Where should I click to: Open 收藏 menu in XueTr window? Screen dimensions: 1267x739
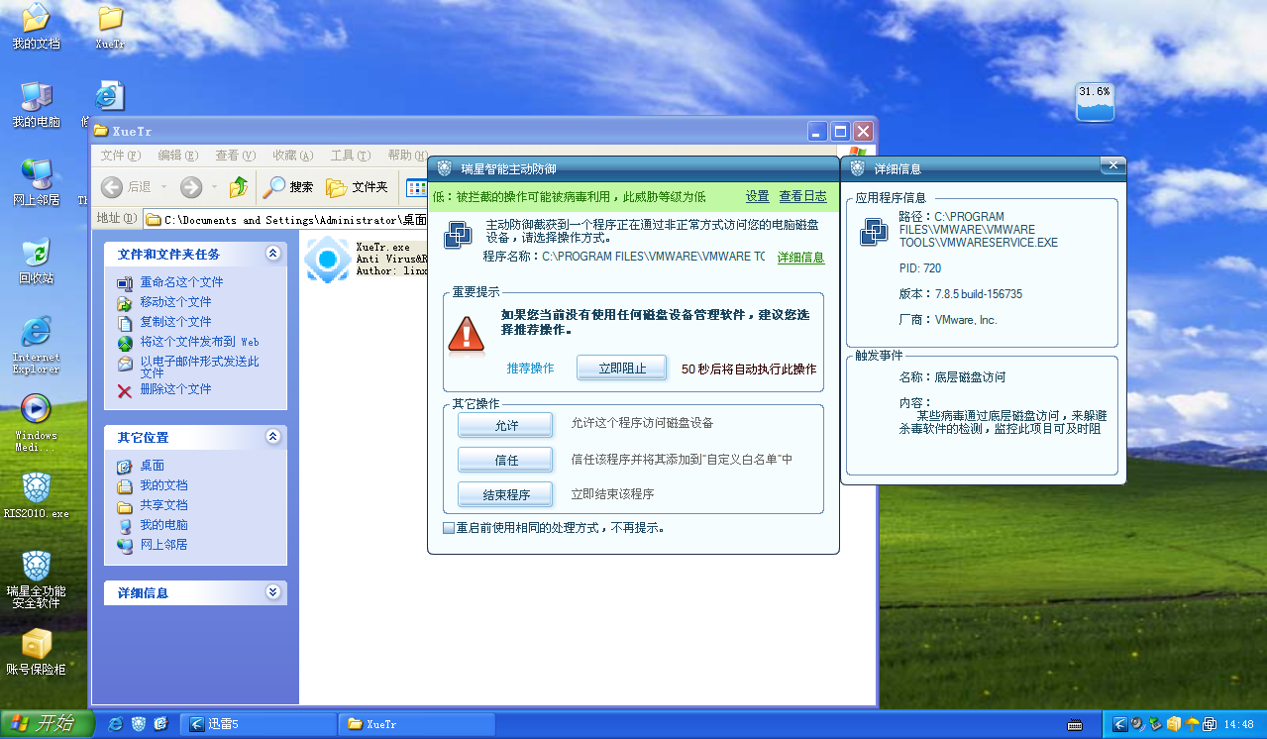292,156
